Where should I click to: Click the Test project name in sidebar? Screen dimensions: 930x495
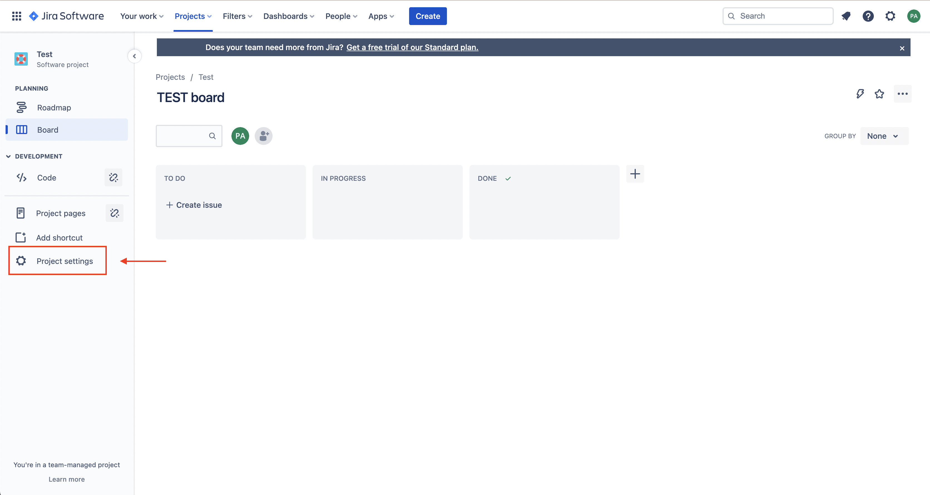pos(44,54)
